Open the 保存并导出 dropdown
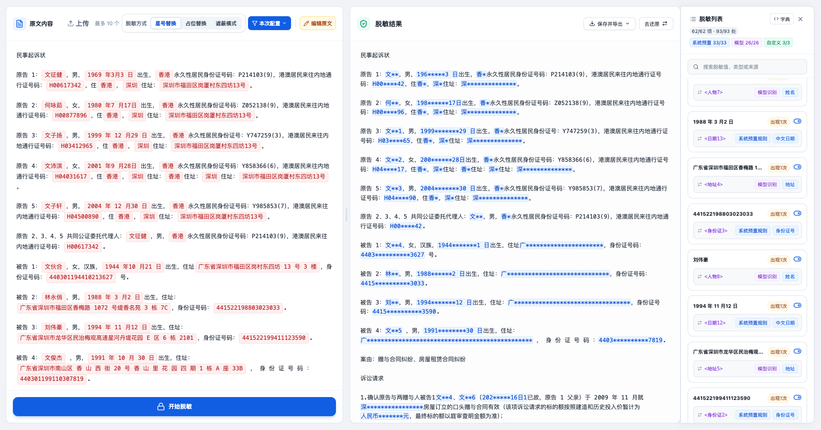This screenshot has height=430, width=821. click(609, 23)
